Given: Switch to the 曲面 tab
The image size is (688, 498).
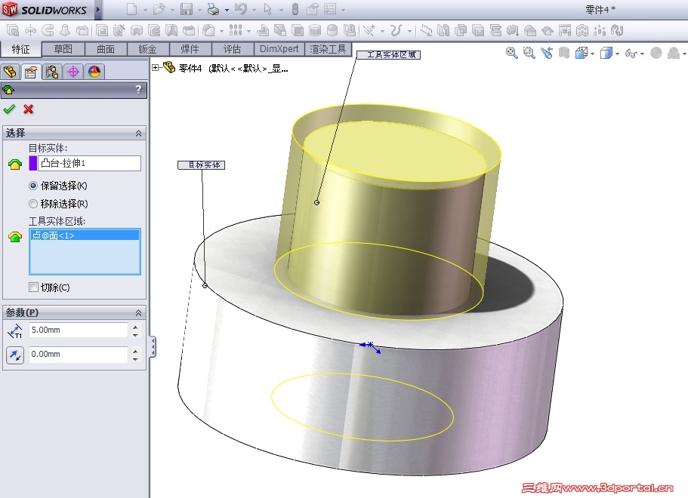Looking at the screenshot, I should coord(106,49).
